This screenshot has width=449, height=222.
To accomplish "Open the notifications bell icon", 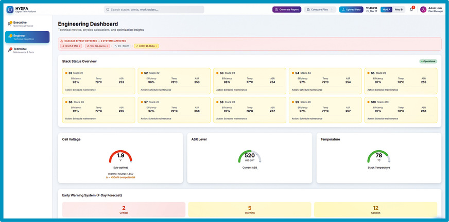I will 411,9.
